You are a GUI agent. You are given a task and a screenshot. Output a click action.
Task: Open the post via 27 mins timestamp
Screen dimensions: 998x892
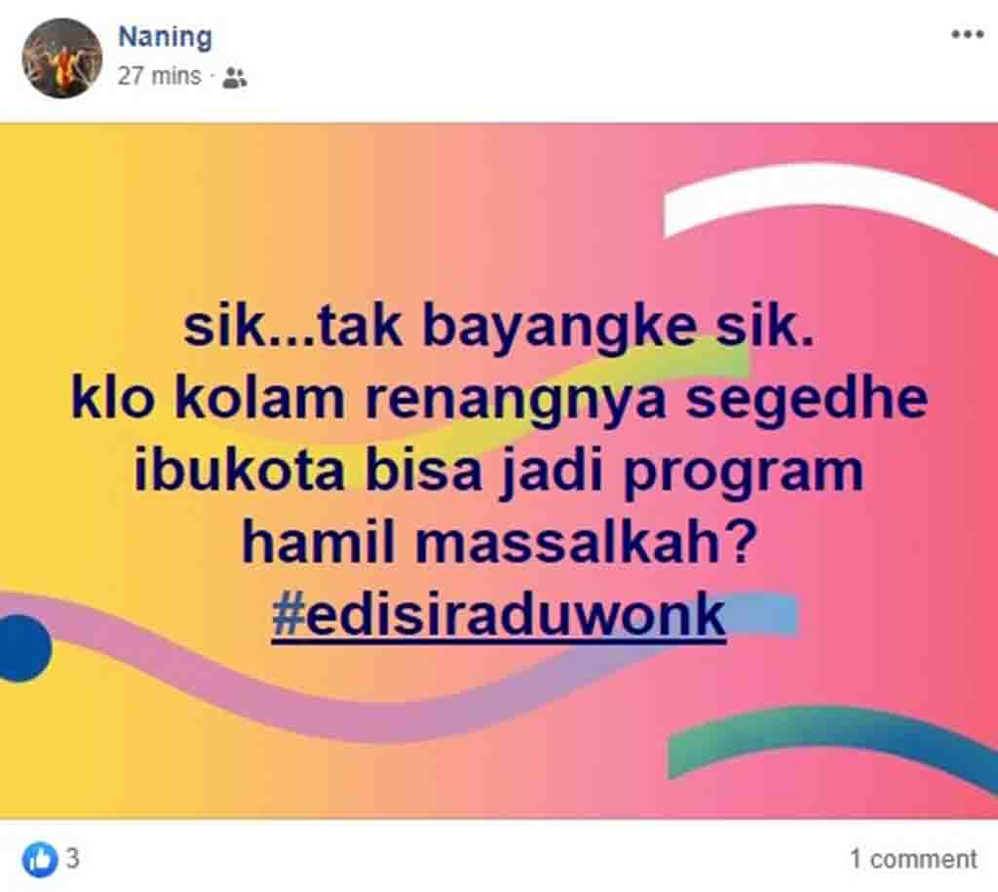159,76
